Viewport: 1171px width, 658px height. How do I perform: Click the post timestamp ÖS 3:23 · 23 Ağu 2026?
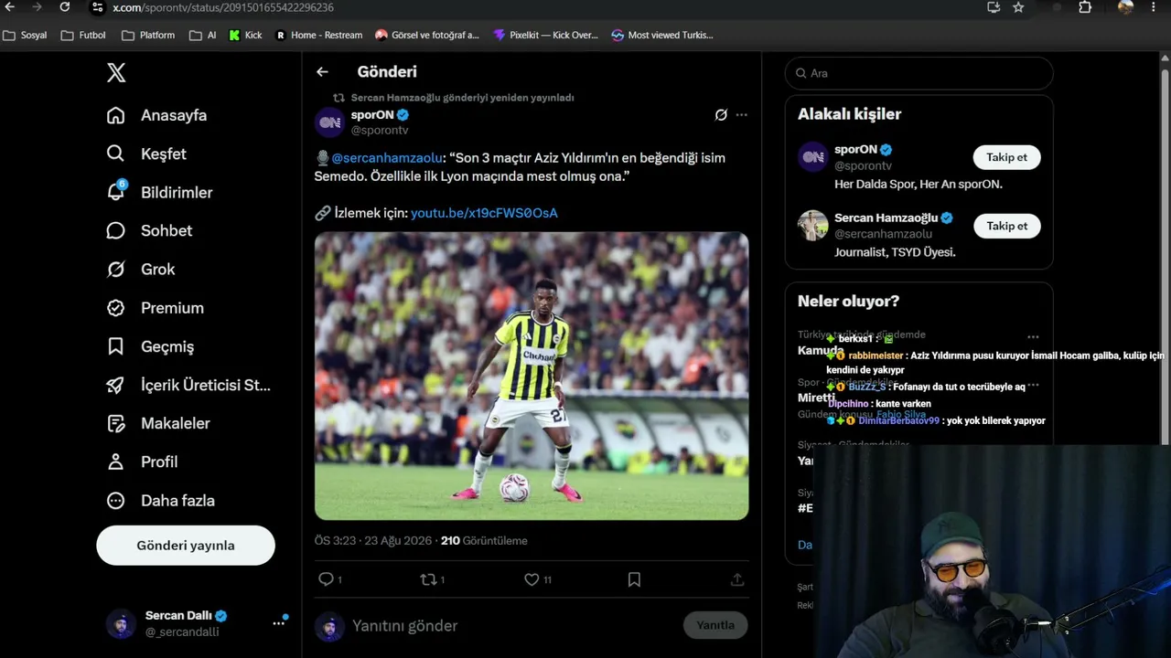(373, 541)
